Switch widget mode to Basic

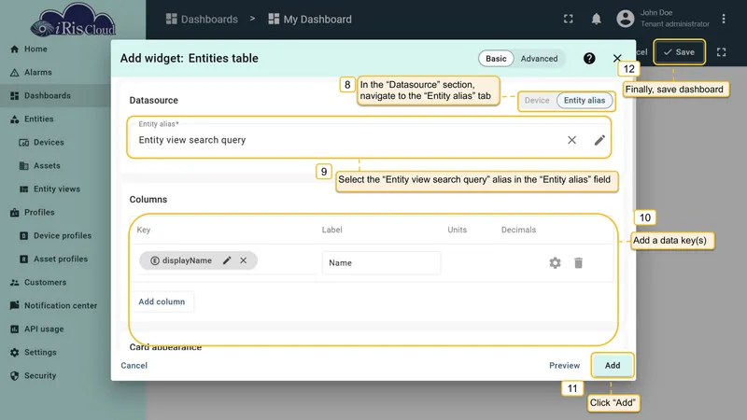point(496,59)
